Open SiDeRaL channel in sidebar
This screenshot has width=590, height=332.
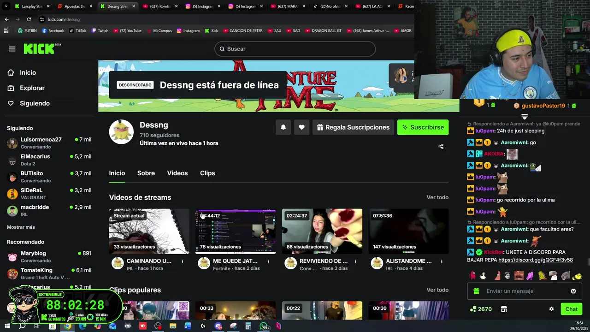tap(49, 194)
